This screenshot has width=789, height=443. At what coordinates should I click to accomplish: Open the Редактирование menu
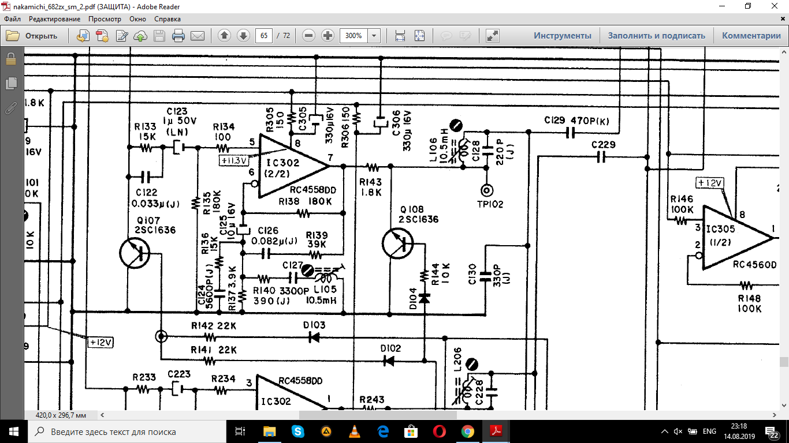point(55,19)
